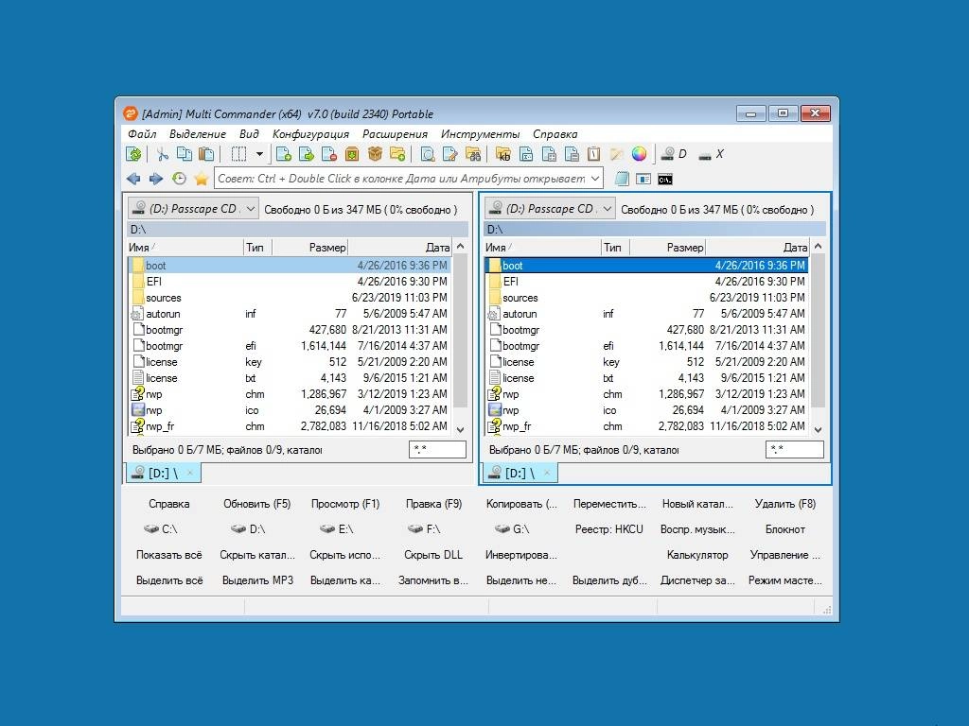
Task: Select autorun file in right panel
Action: point(646,314)
